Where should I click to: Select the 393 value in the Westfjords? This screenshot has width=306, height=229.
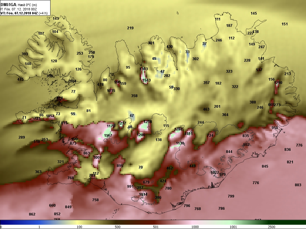click(x=25, y=54)
